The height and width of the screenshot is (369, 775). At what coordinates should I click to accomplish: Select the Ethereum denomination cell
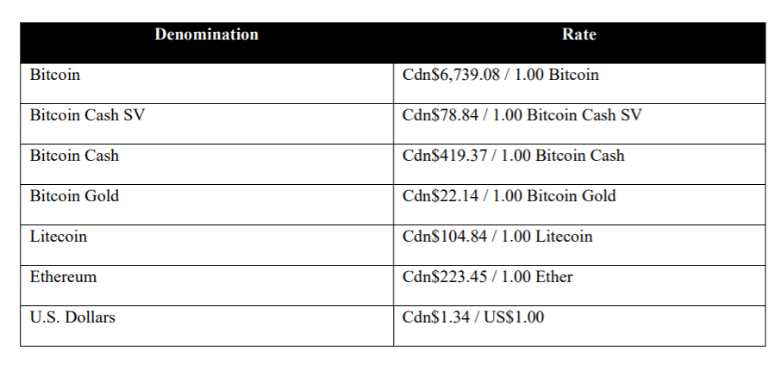click(x=207, y=286)
